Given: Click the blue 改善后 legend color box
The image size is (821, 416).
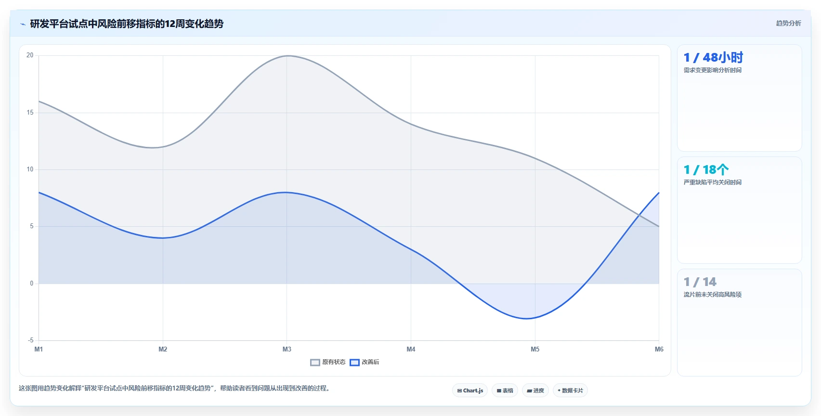Looking at the screenshot, I should [x=354, y=363].
